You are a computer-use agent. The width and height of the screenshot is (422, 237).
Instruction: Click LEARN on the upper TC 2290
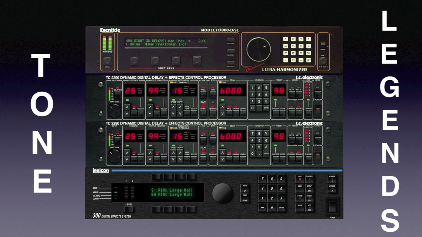[x=243, y=114]
